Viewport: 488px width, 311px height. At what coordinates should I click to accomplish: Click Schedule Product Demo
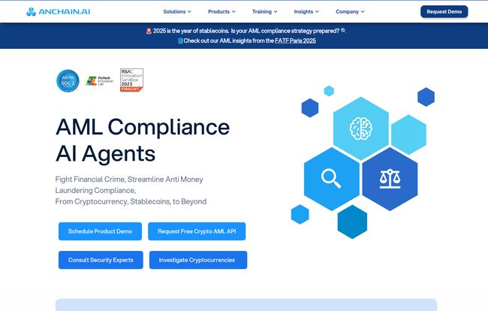pos(100,231)
